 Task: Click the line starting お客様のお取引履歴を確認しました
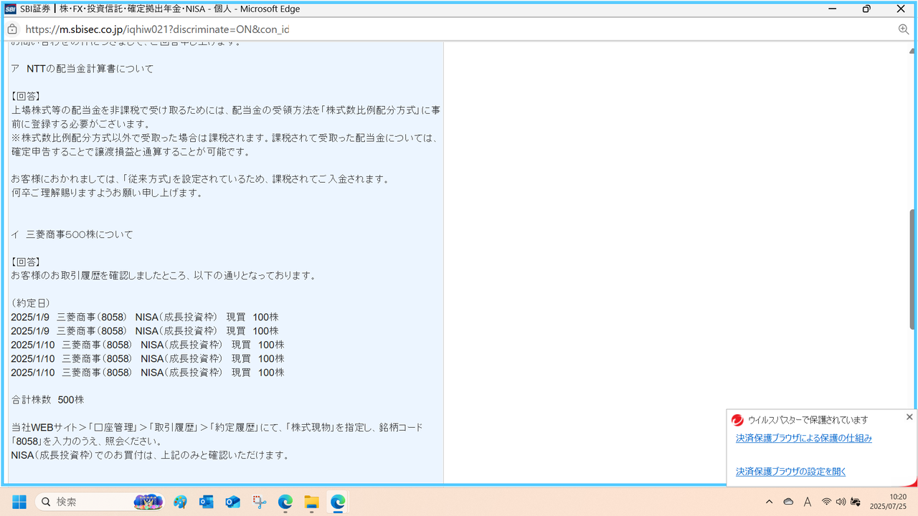(164, 276)
